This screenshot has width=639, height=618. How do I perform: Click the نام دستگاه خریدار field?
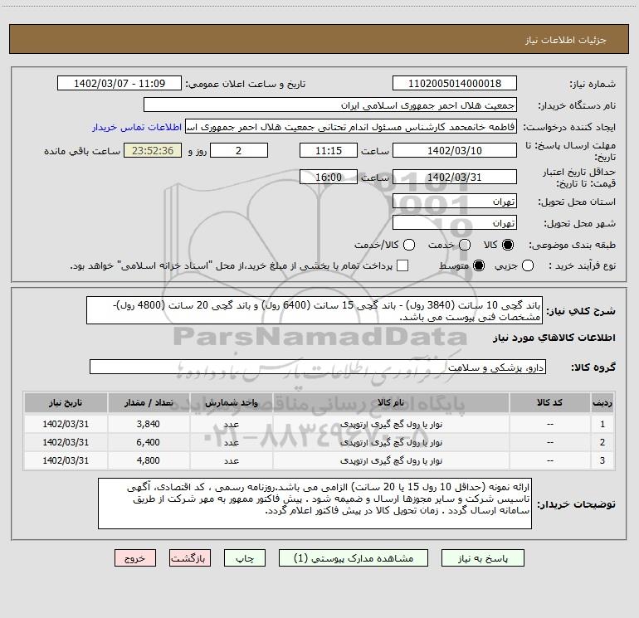pyautogui.click(x=330, y=105)
